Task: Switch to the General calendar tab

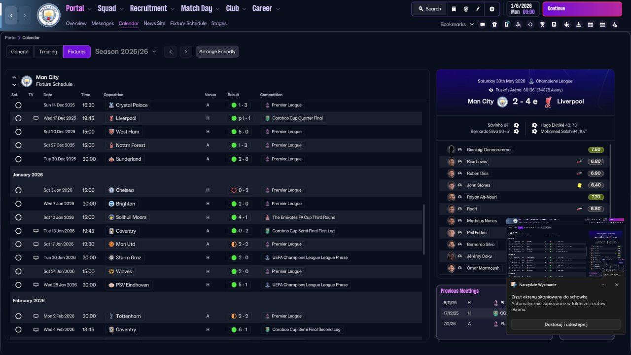Action: point(20,52)
